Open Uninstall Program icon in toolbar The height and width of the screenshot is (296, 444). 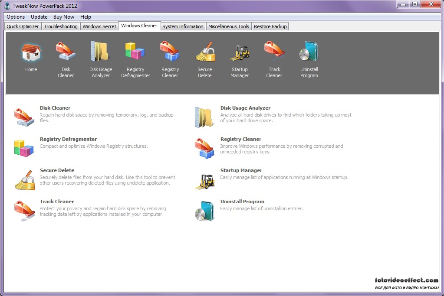click(309, 51)
